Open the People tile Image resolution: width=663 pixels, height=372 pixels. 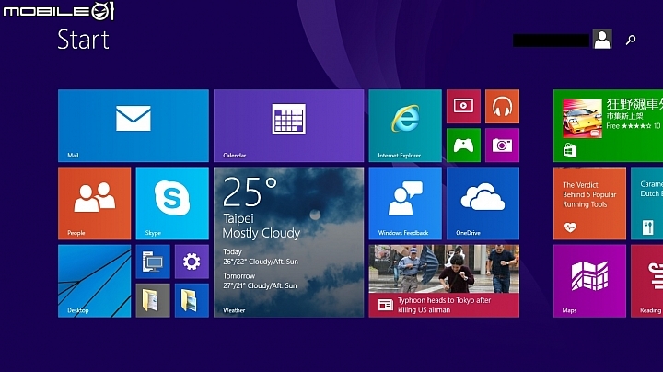coord(94,203)
